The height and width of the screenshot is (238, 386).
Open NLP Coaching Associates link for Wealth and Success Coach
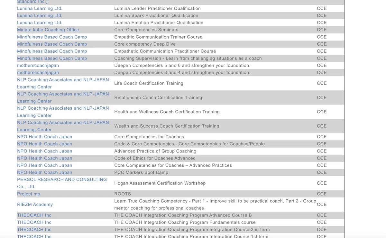(63, 126)
